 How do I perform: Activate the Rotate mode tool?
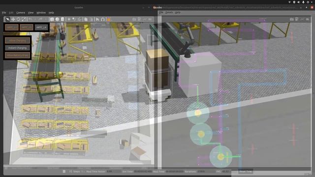(x=19, y=19)
